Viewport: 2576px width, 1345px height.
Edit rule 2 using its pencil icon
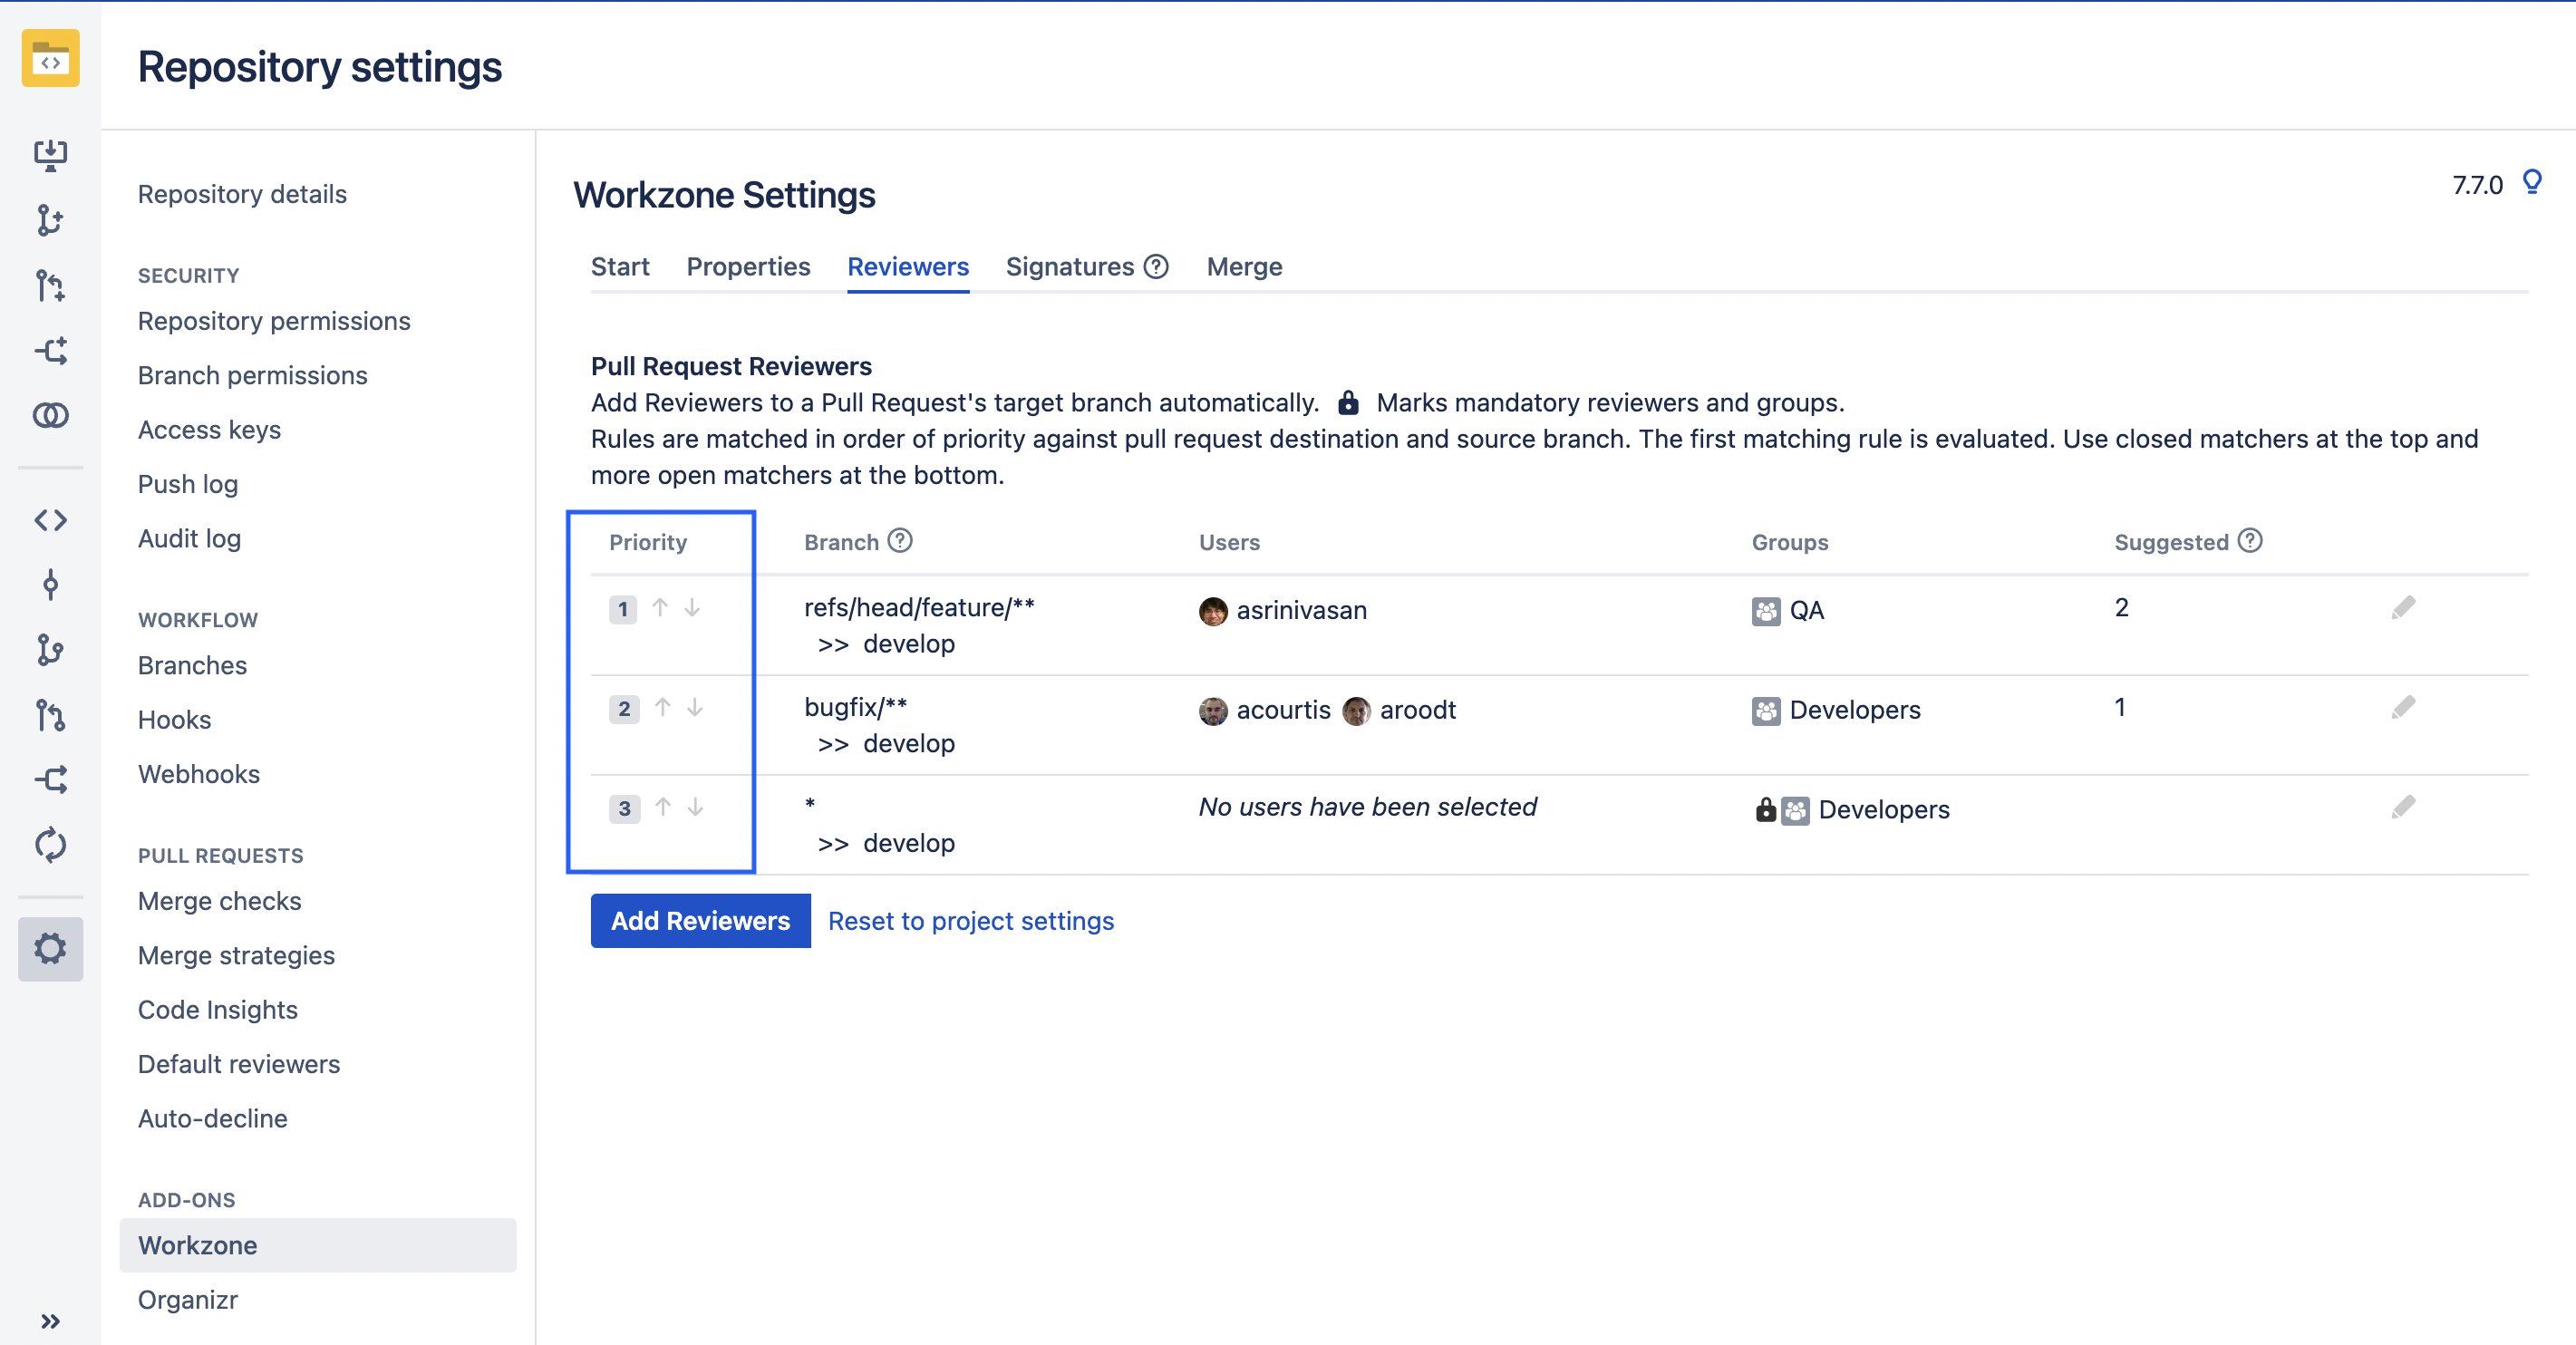tap(2405, 706)
